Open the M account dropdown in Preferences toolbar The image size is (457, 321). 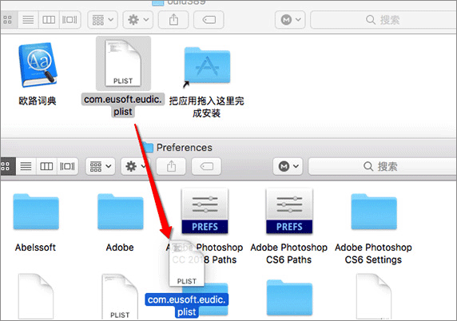click(288, 166)
